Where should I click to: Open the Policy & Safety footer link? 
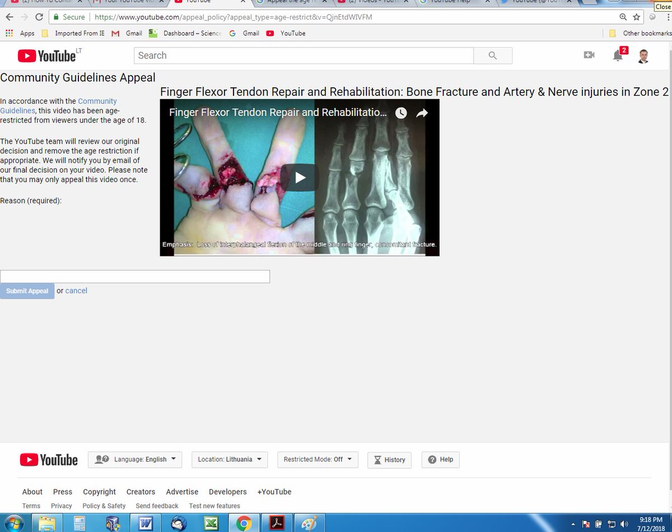point(104,506)
